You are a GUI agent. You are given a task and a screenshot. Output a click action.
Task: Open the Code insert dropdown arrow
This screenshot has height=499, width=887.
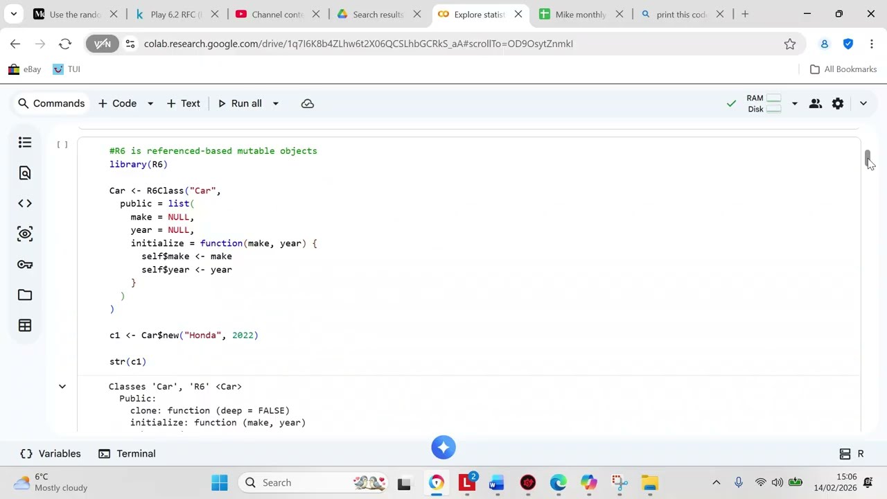coord(150,103)
